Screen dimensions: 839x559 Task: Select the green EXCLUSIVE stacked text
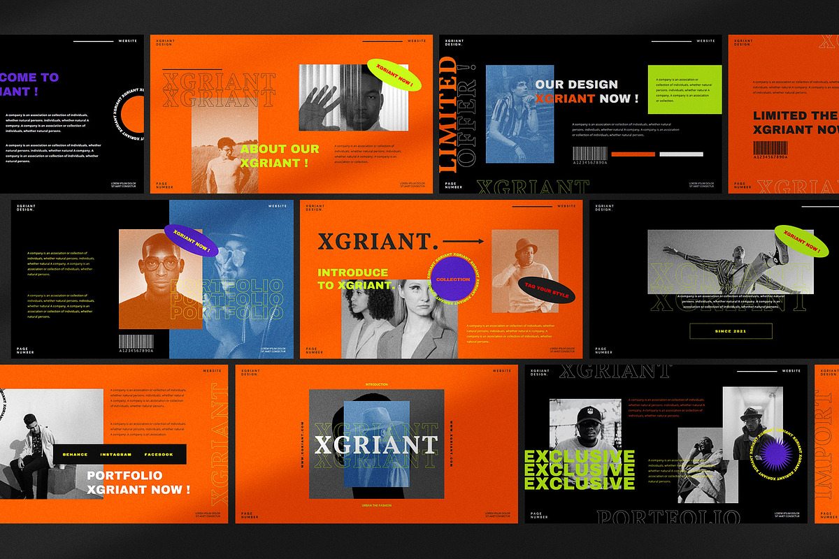point(580,470)
